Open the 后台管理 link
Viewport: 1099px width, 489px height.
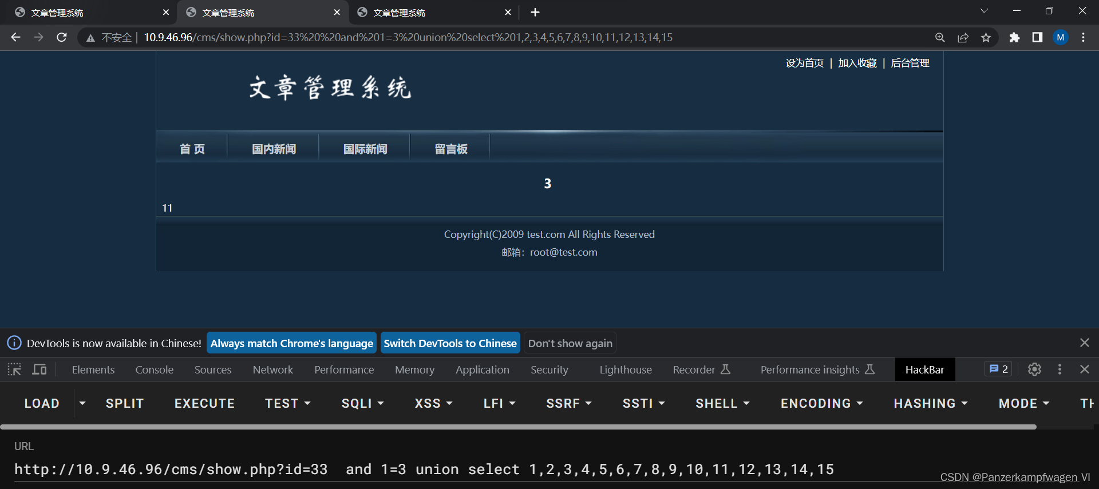[910, 63]
